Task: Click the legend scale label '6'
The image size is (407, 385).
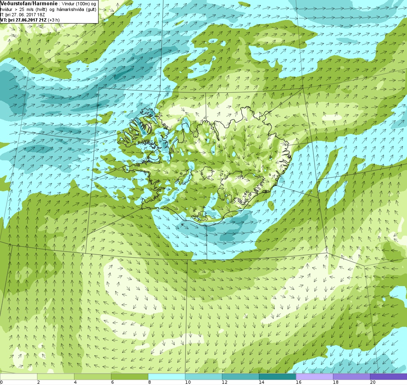Action: pos(112,382)
